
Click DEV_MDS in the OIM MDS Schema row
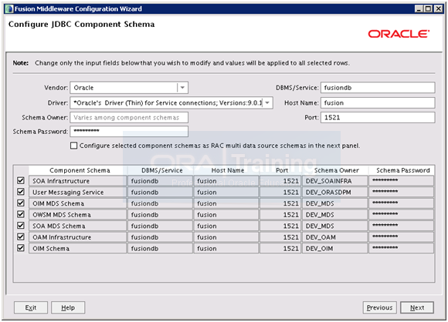(x=335, y=203)
